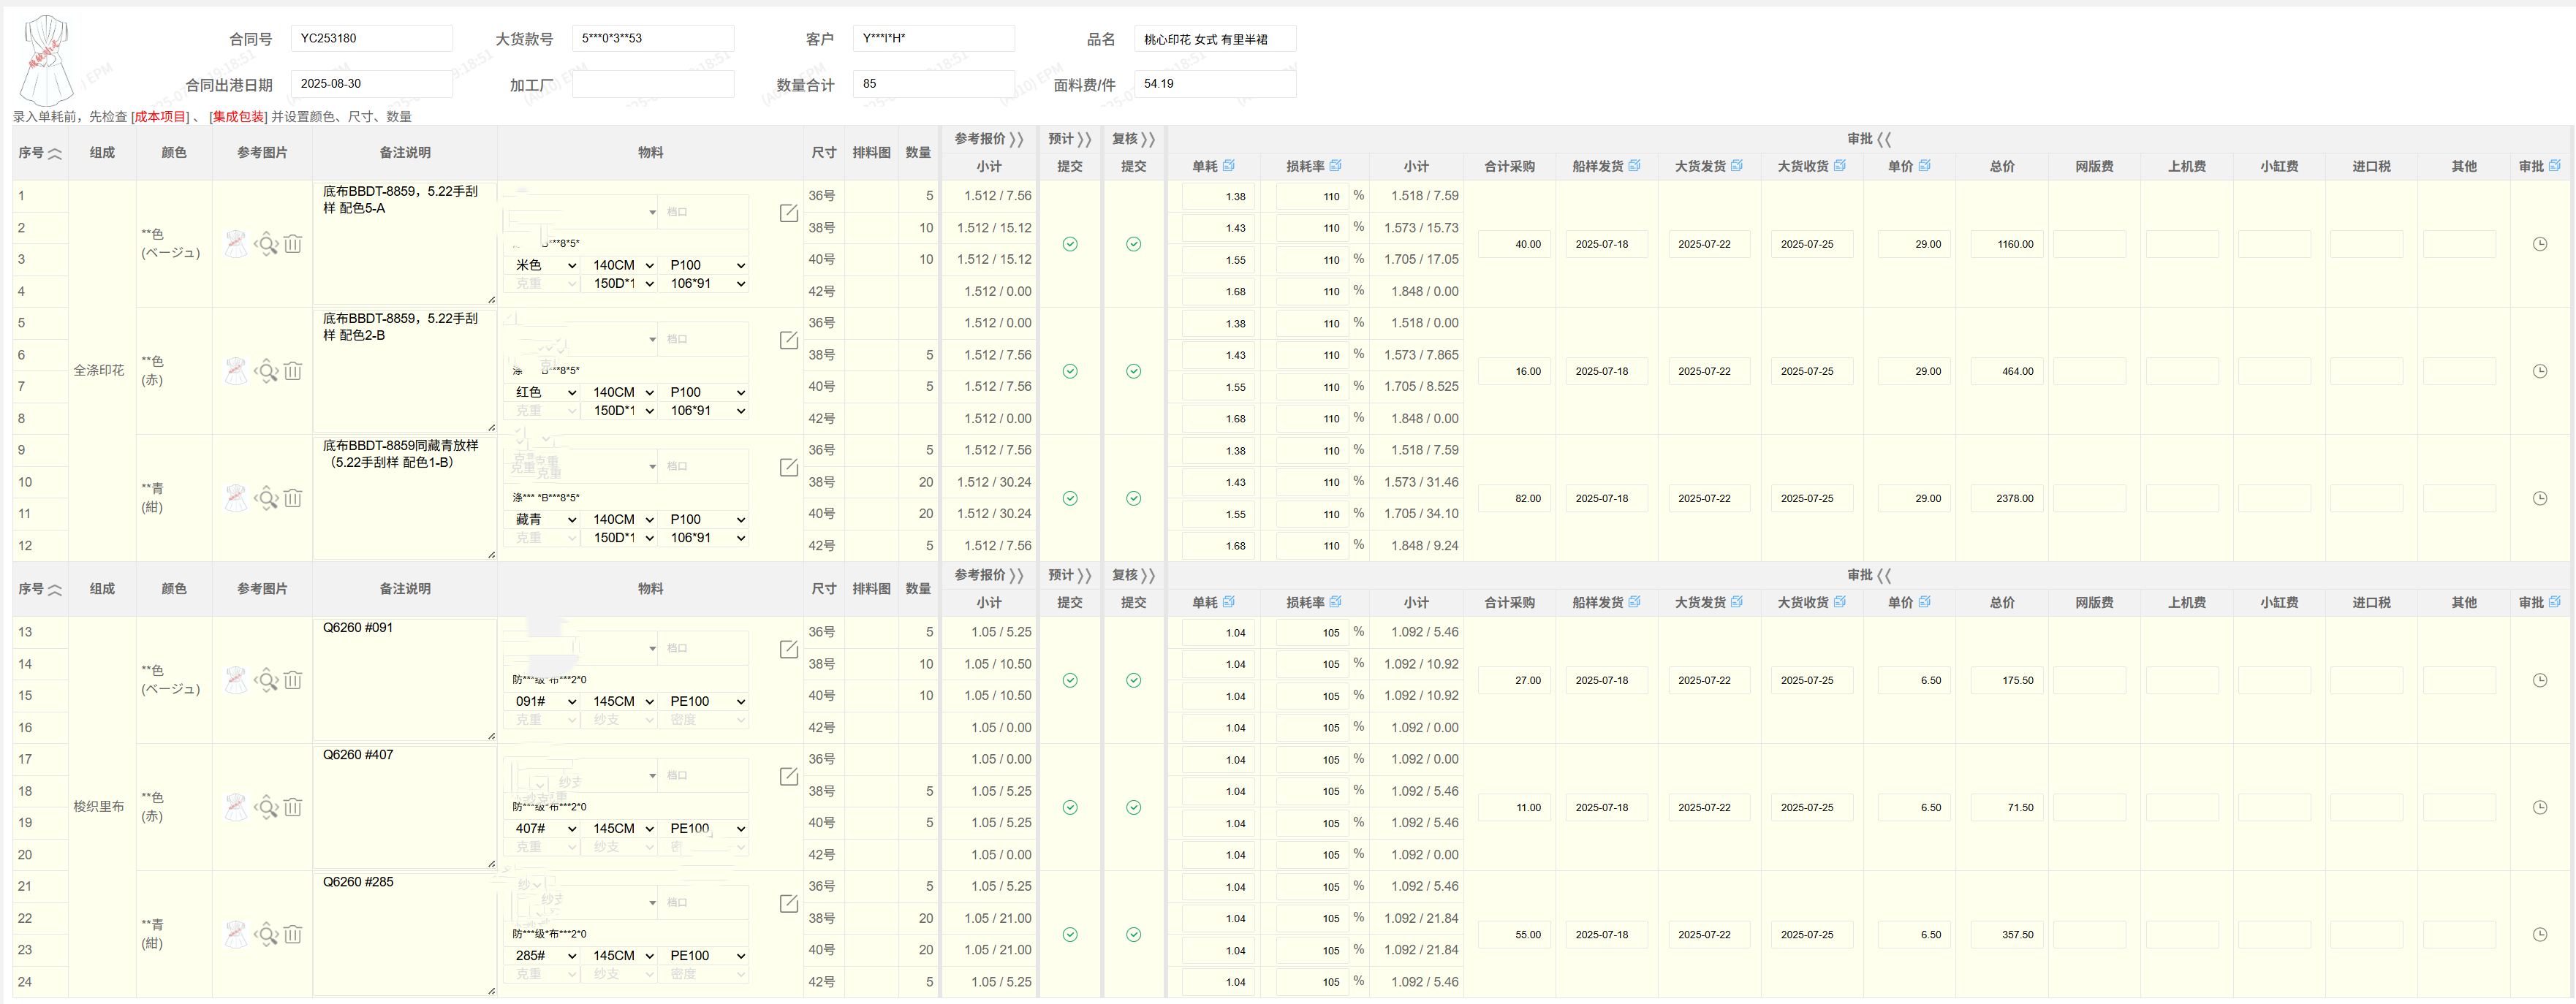Screen dimensions: 2576x1004
Task: Open material edit icon for Q6260 #407
Action: click(x=789, y=776)
